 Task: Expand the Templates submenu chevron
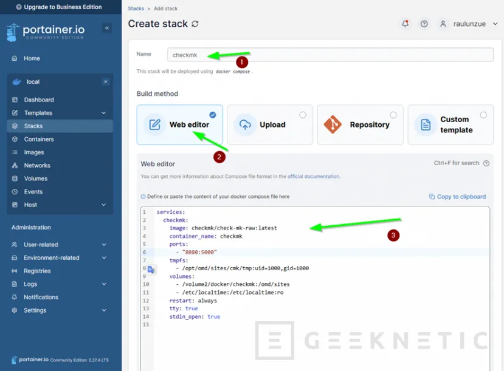coord(103,113)
